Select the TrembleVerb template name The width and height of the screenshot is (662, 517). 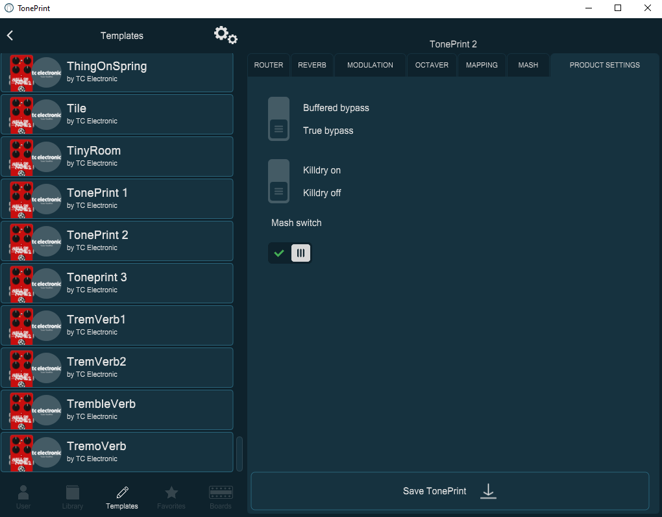101,404
